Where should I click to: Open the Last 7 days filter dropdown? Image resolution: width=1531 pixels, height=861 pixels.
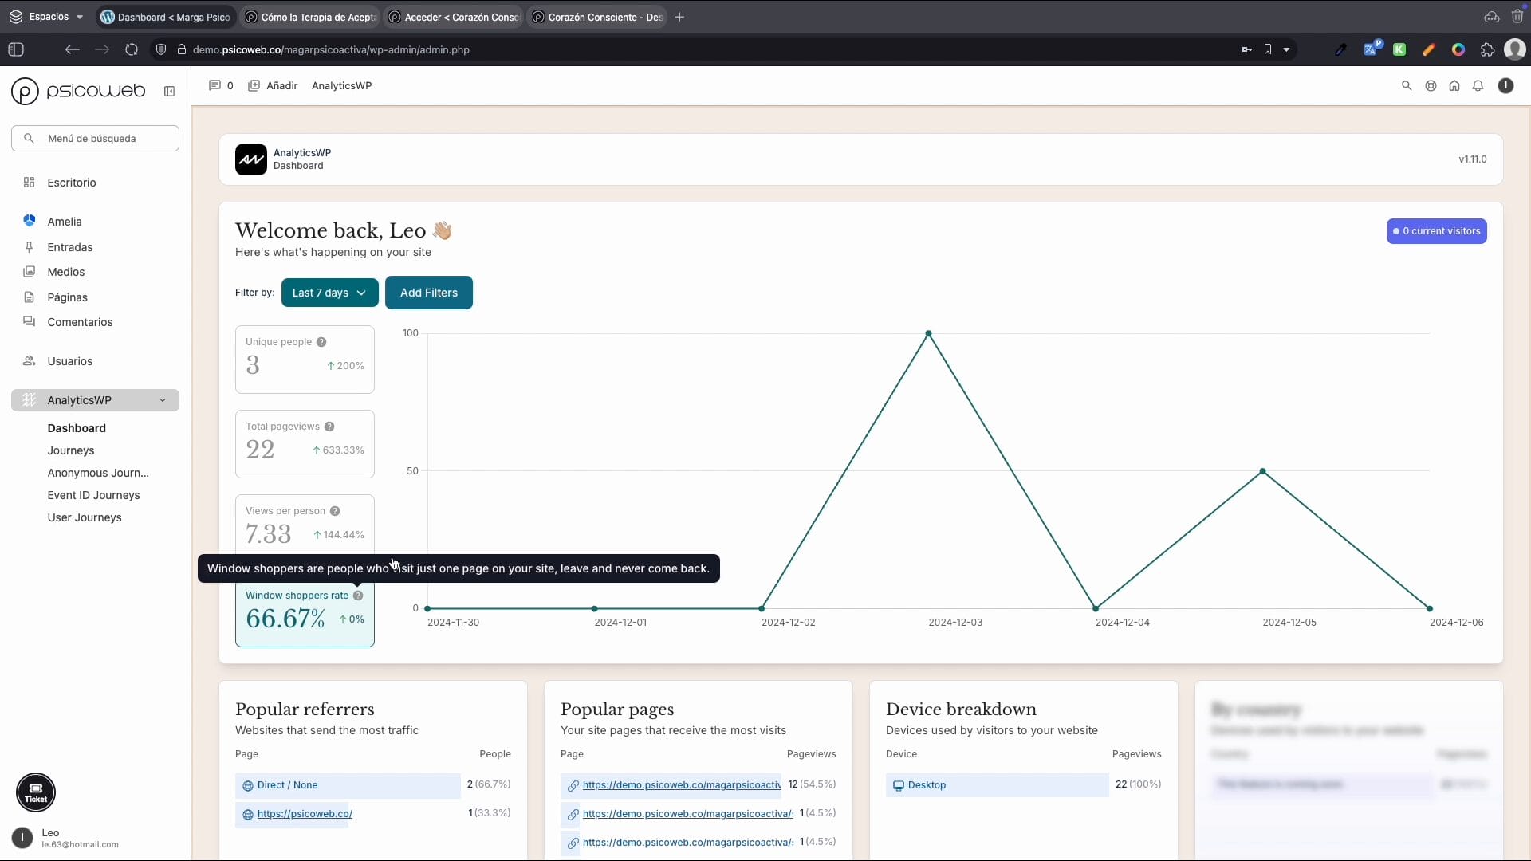(329, 293)
